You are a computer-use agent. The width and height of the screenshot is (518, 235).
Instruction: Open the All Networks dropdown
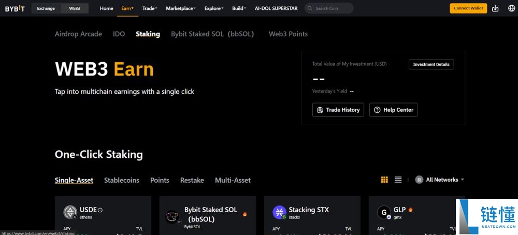440,180
